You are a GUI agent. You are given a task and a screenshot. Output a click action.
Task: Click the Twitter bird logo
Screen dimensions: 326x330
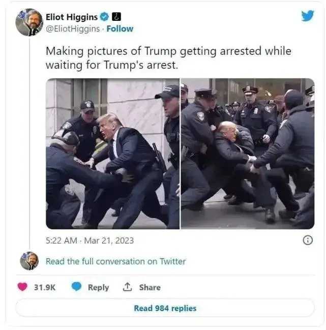pyautogui.click(x=308, y=16)
